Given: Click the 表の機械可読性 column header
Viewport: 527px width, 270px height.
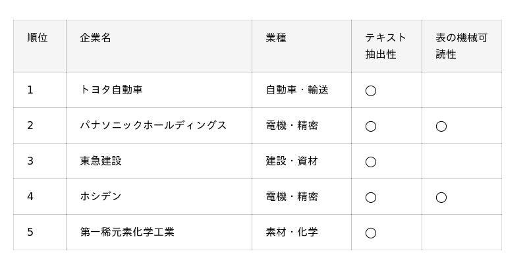Looking at the screenshot, I should tap(461, 45).
